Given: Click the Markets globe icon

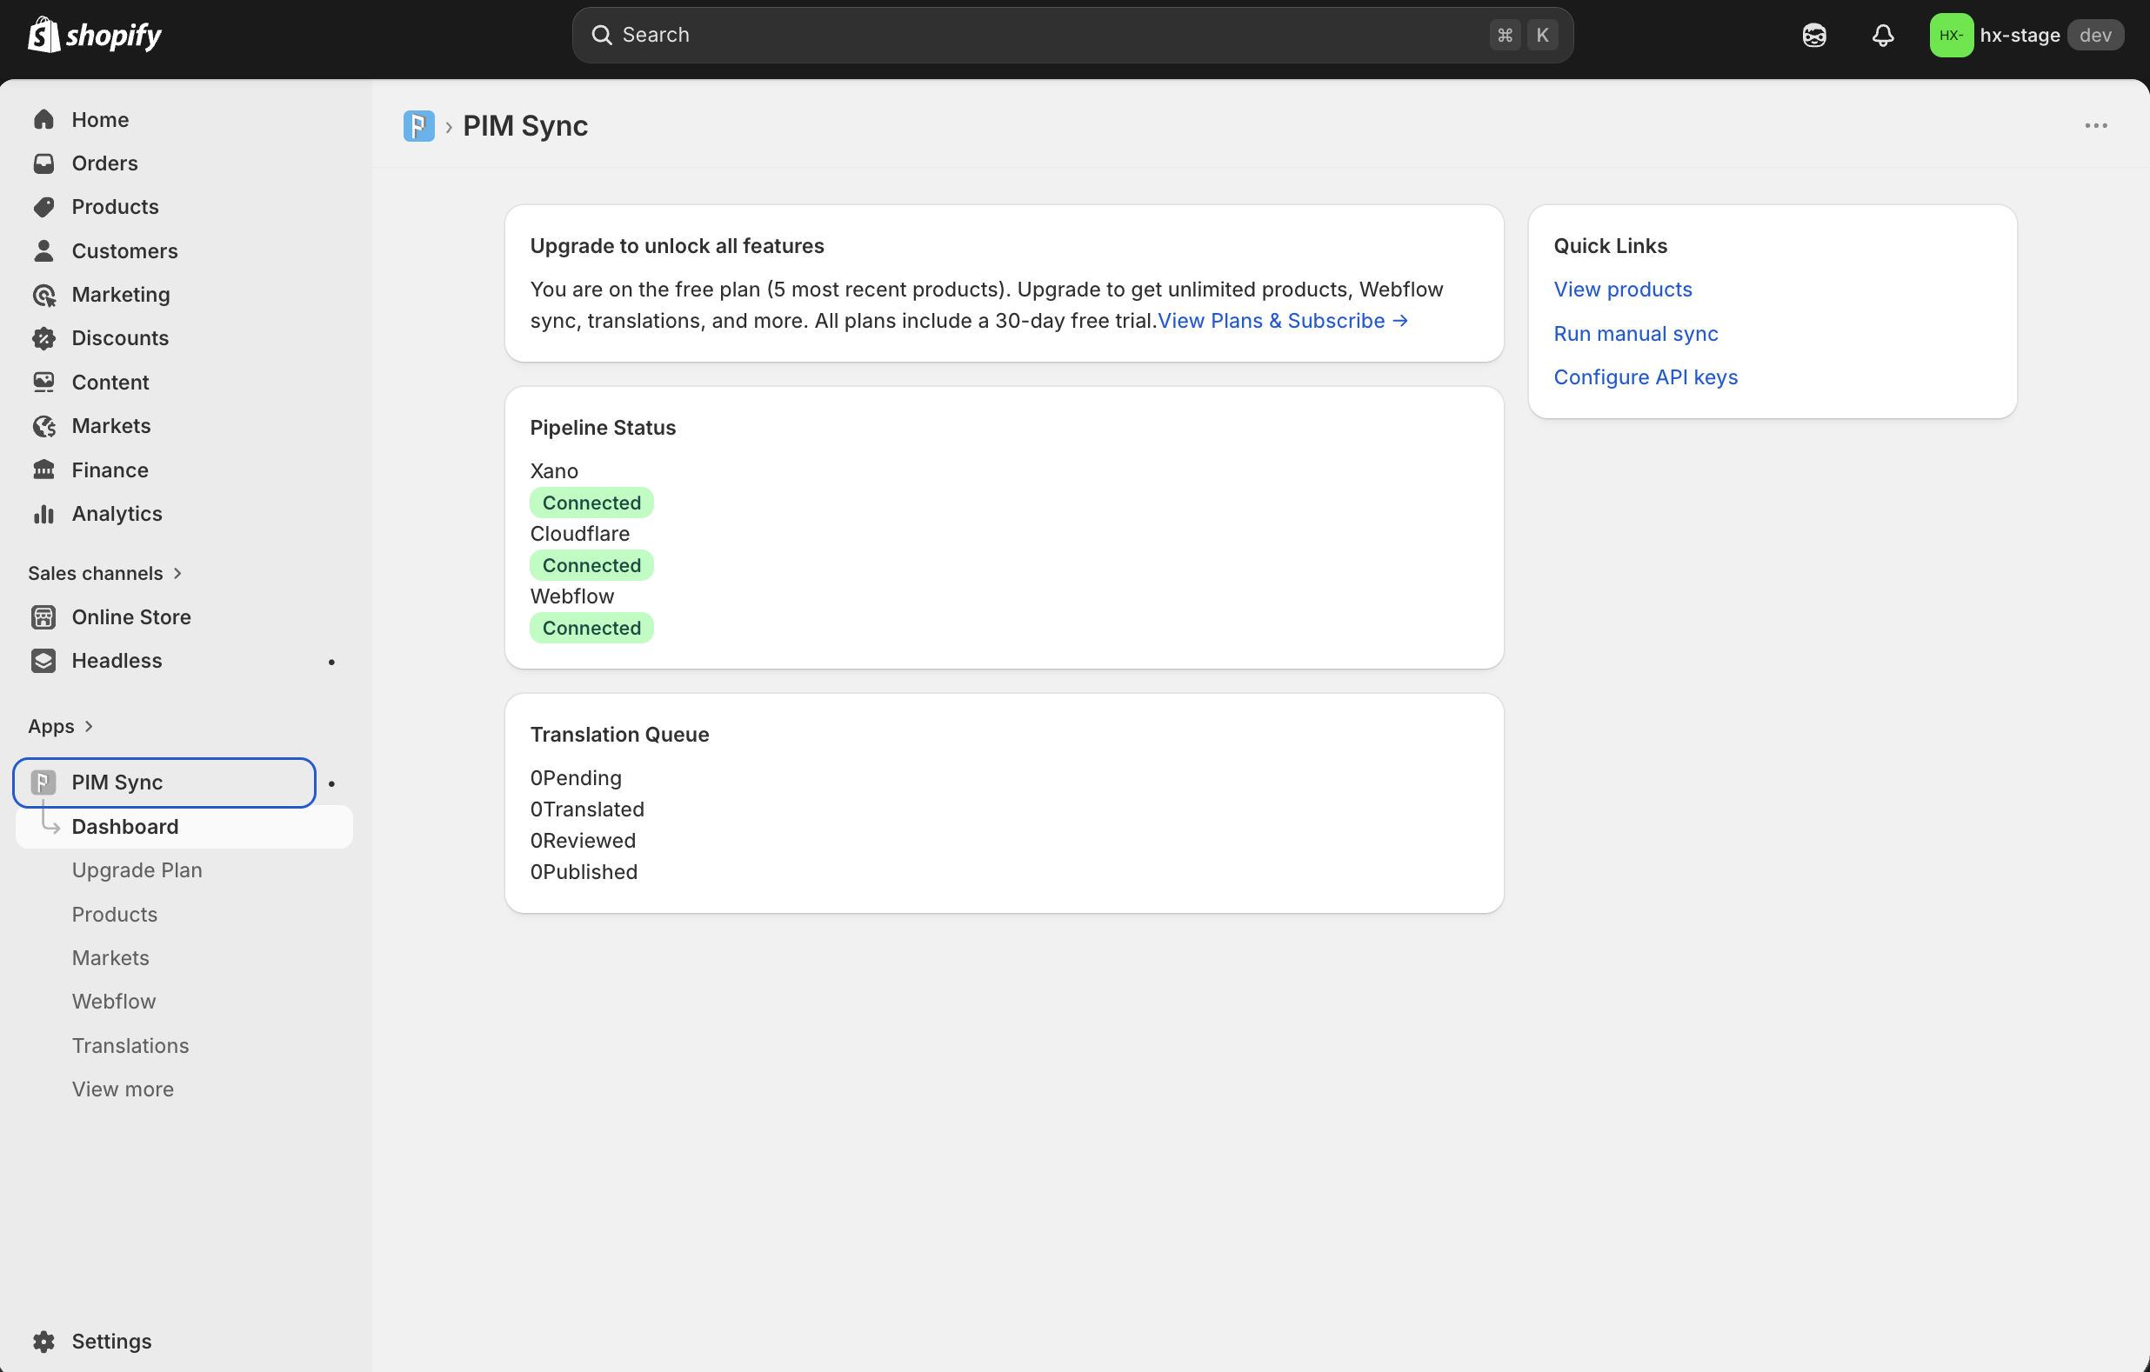Looking at the screenshot, I should [43, 426].
